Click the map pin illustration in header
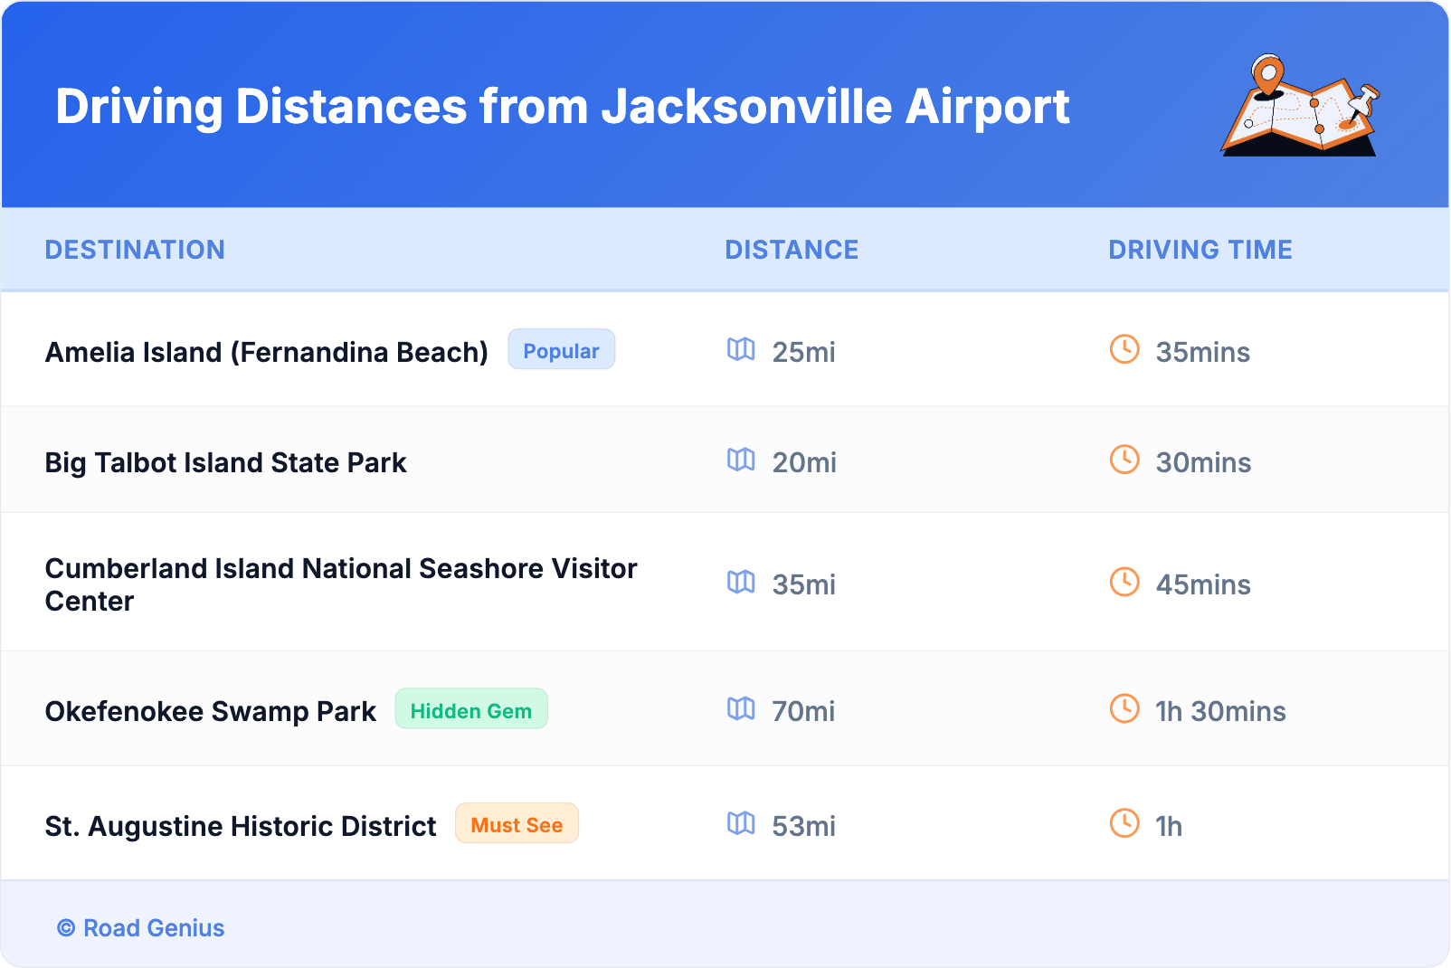 (x=1300, y=106)
